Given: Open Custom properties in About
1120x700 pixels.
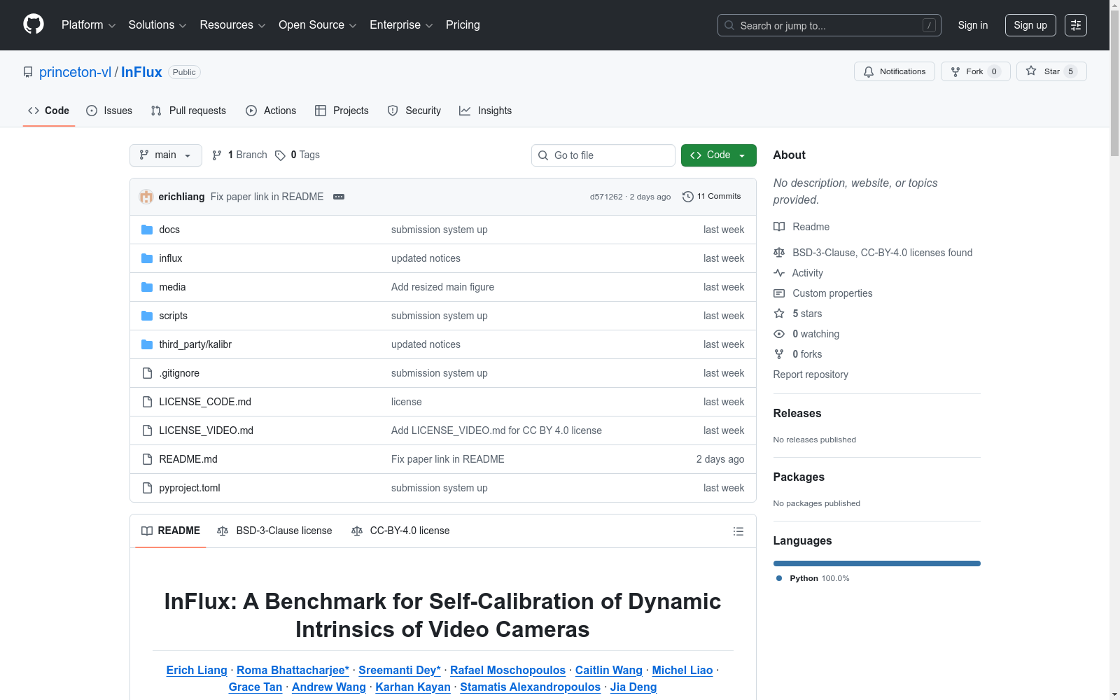Looking at the screenshot, I should 822,293.
